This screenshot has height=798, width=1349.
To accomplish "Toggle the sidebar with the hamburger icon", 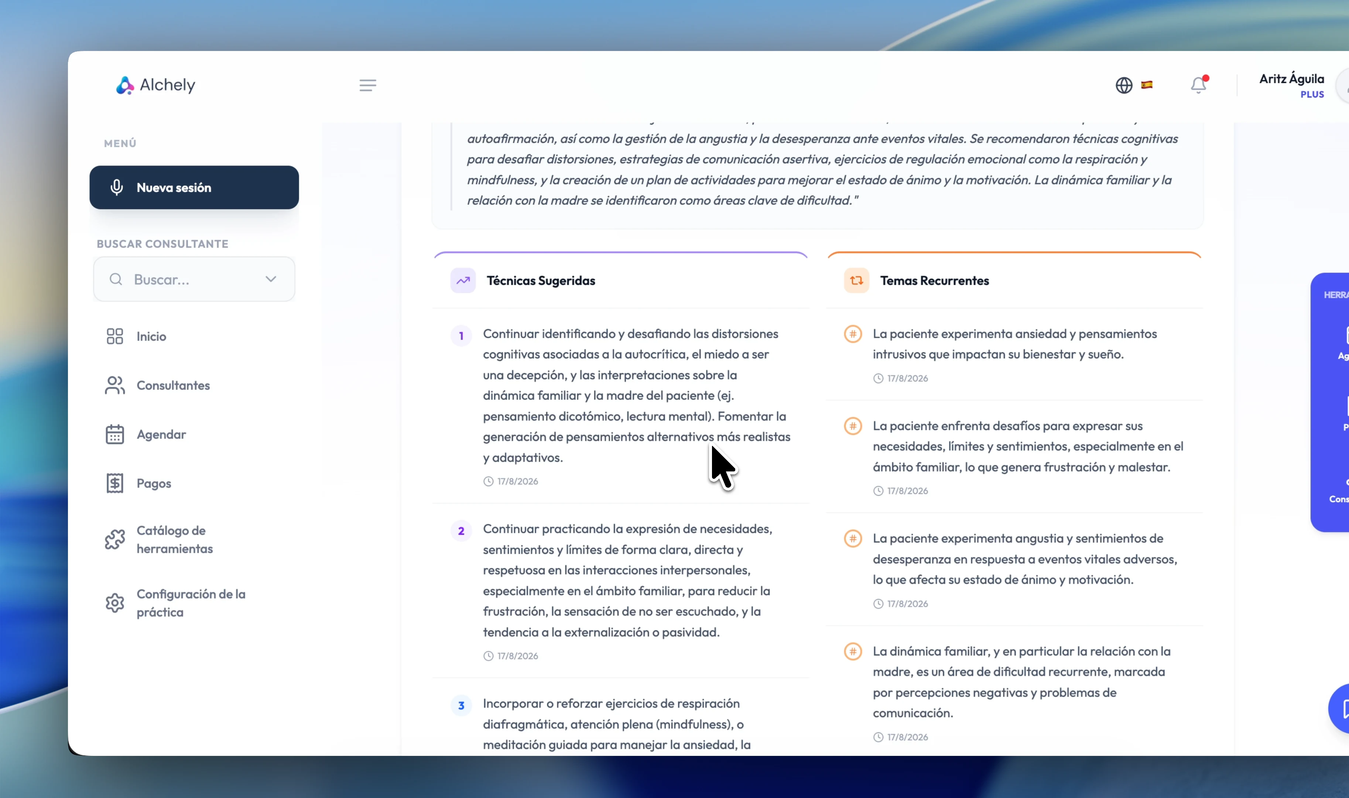I will click(367, 85).
